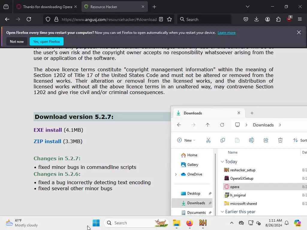
Task: Click the Firefox back arrow
Action: tap(7, 19)
